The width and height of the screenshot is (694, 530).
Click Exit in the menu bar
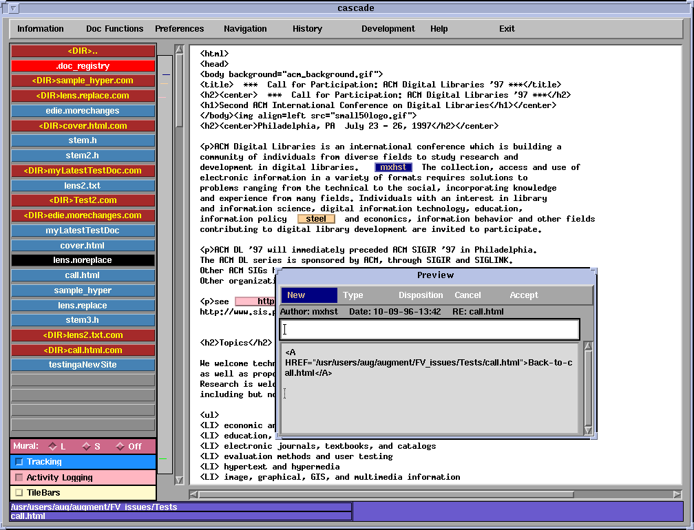(507, 29)
